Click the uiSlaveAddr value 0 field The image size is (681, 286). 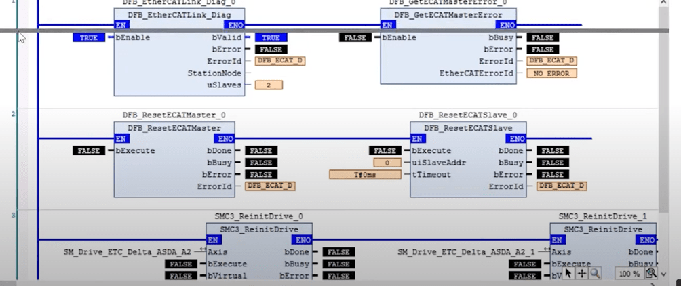[387, 163]
